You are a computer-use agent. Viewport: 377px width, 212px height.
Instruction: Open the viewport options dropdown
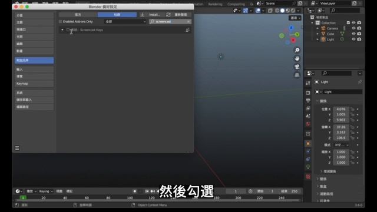[295, 18]
